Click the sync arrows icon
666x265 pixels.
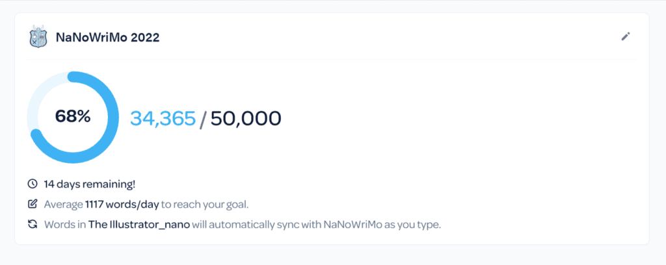pos(33,224)
